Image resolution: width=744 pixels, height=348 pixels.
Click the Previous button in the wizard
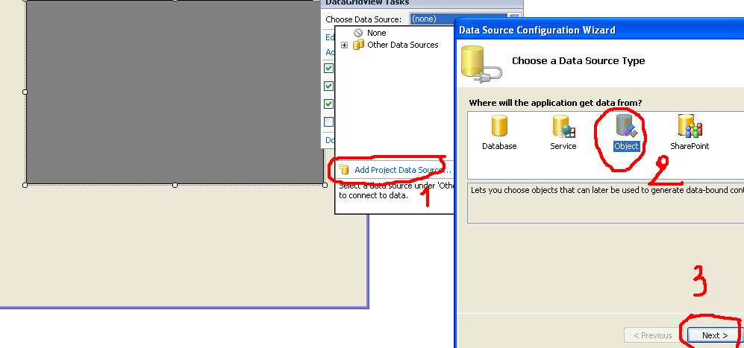[x=653, y=335]
